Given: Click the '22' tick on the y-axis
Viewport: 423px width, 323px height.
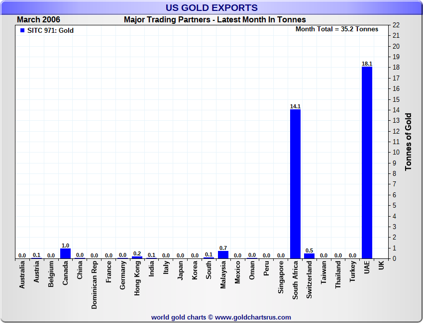Looking at the screenshot, I should [x=396, y=25].
